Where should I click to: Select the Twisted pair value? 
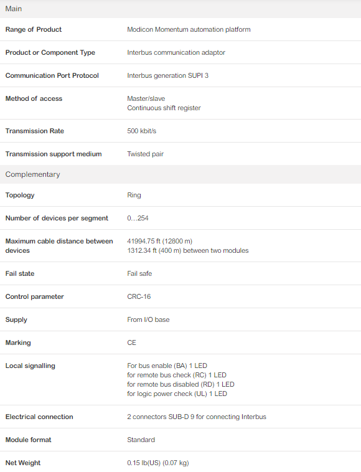[145, 154]
